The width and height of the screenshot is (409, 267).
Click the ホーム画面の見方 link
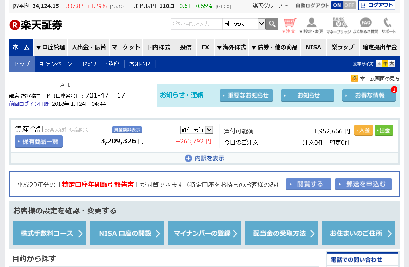pyautogui.click(x=380, y=79)
